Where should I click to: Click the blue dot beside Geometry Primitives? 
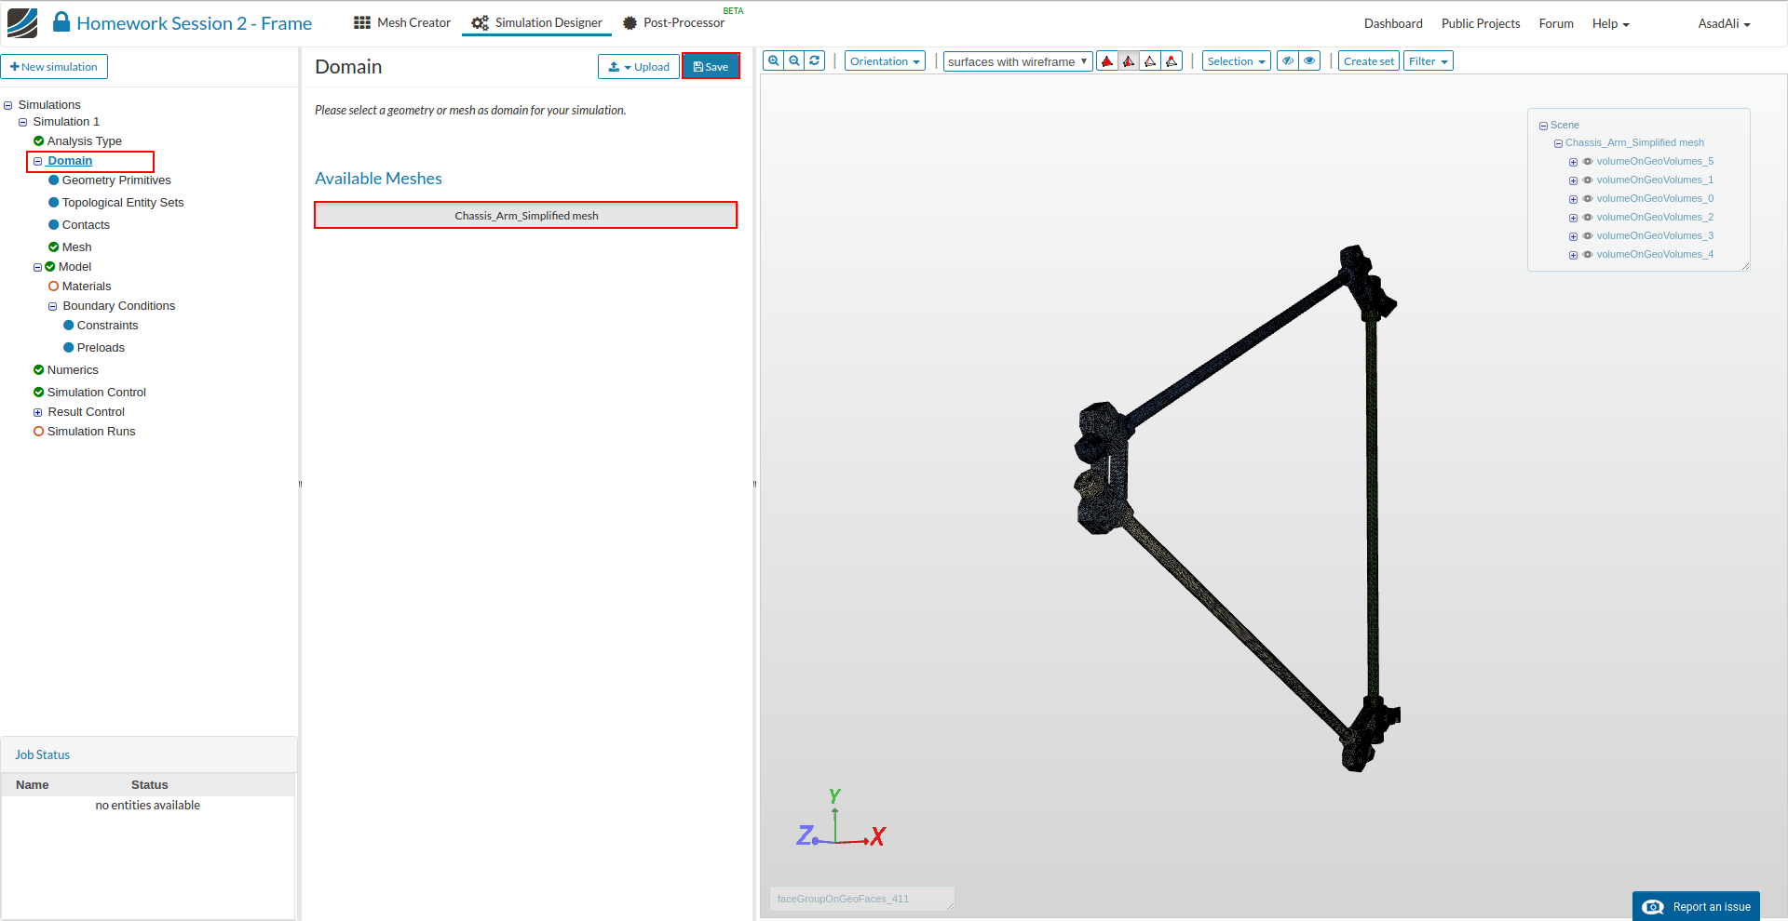(53, 180)
